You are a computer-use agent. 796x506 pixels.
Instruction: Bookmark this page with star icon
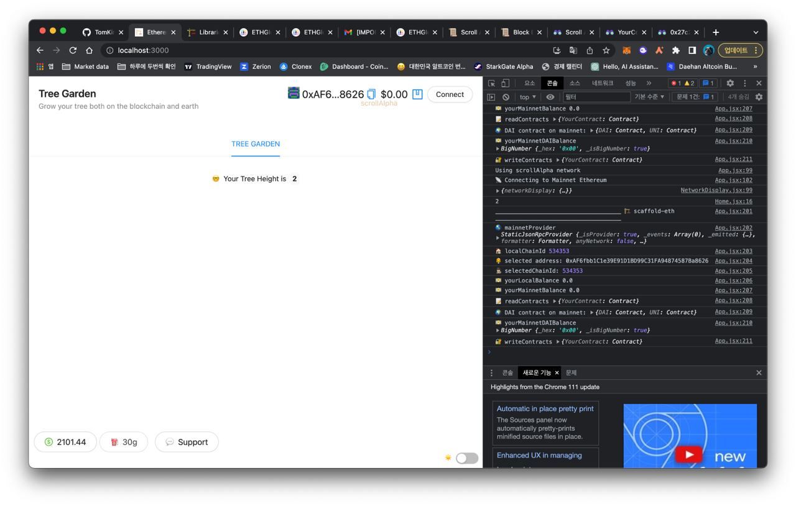[606, 50]
